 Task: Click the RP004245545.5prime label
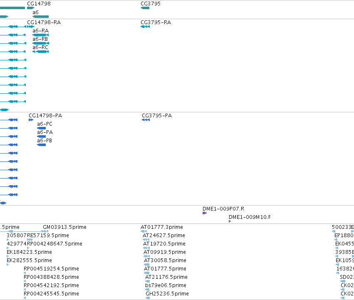tap(51, 294)
